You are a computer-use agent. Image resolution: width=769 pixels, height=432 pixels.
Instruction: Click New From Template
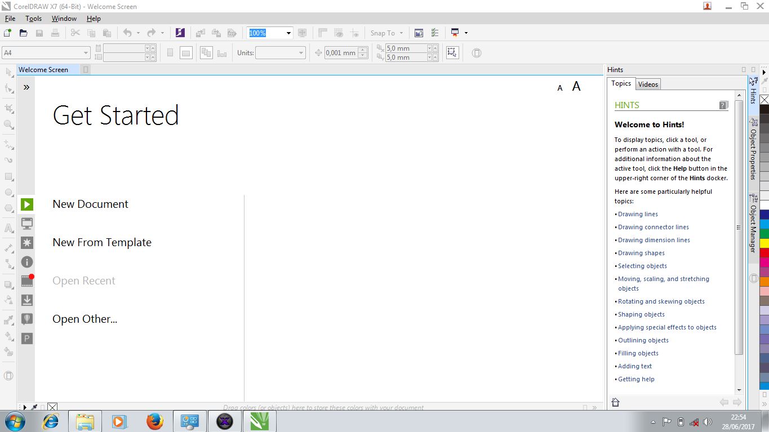[x=102, y=242]
